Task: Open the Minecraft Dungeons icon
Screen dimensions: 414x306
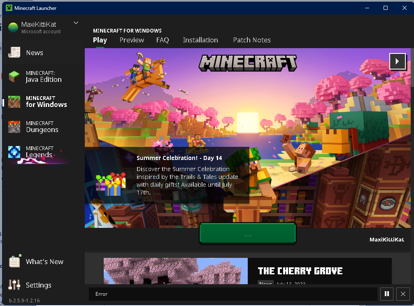Action: pos(14,127)
